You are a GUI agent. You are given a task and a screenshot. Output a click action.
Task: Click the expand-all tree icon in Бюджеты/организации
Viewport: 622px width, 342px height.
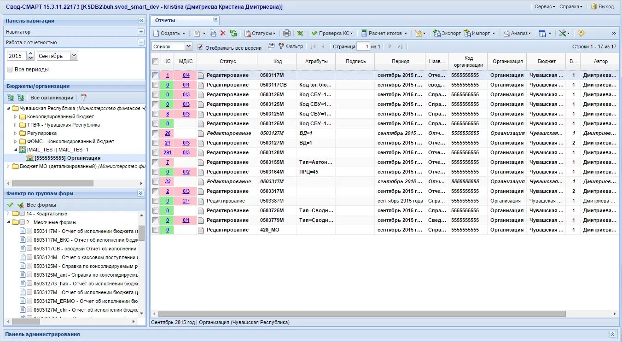click(x=11, y=98)
